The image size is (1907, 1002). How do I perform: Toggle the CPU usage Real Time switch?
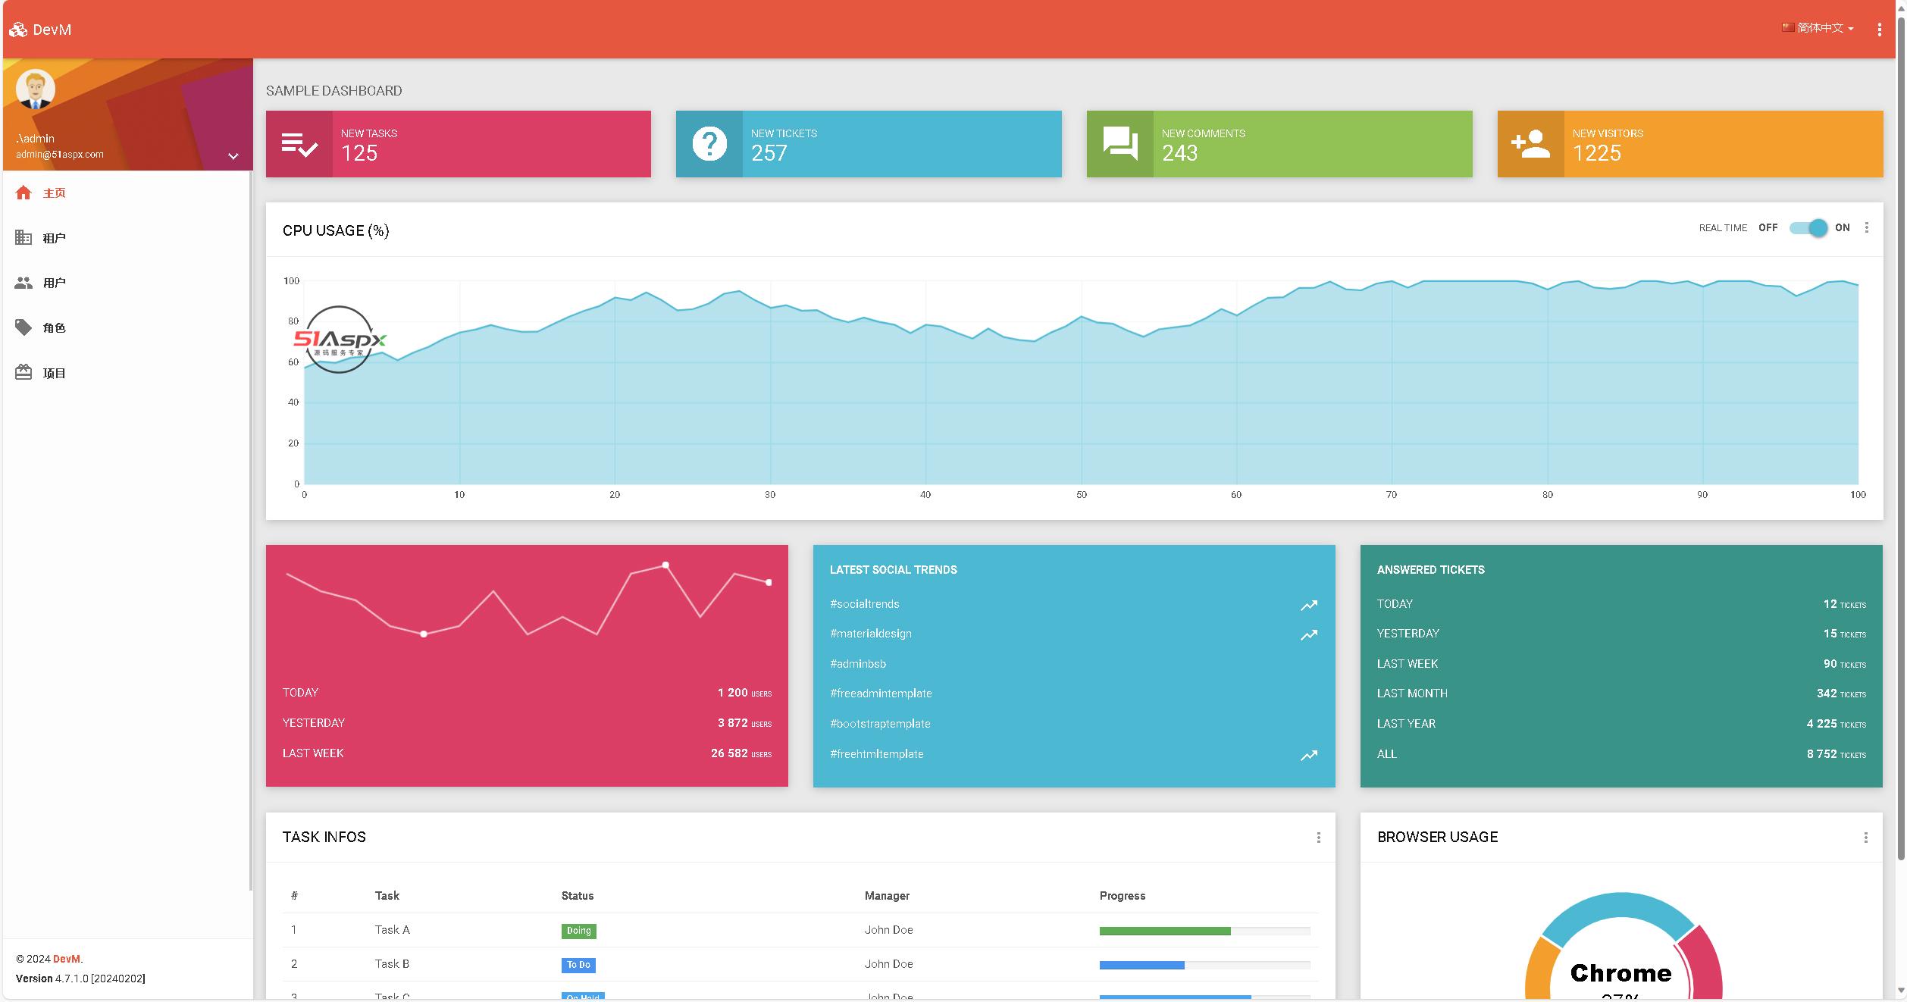click(1808, 228)
